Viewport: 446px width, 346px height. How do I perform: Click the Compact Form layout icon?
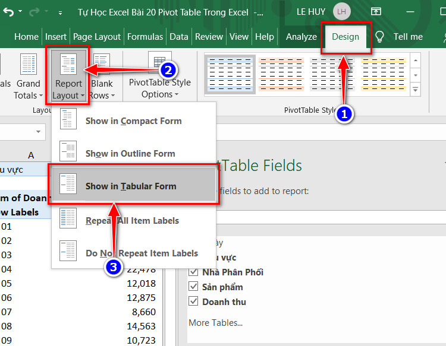[x=68, y=119]
